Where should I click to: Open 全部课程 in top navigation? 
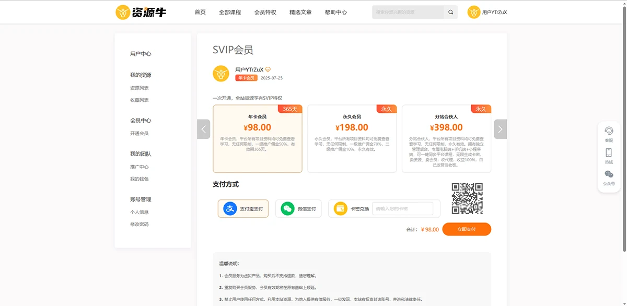(230, 12)
